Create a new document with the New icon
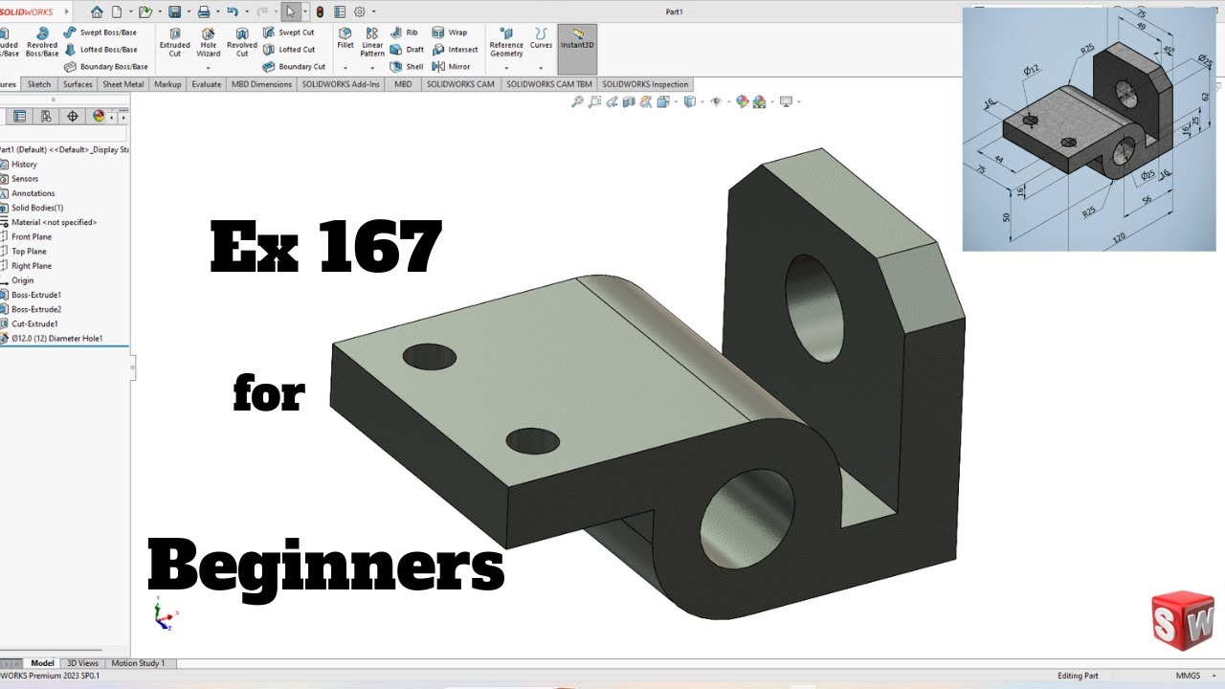Image resolution: width=1225 pixels, height=689 pixels. 117,12
